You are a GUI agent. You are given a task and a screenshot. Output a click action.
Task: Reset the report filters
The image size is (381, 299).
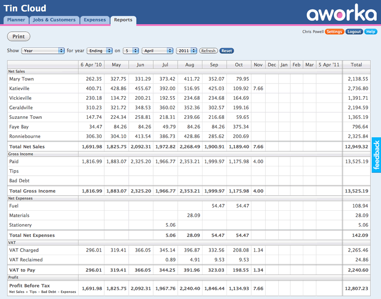226,51
